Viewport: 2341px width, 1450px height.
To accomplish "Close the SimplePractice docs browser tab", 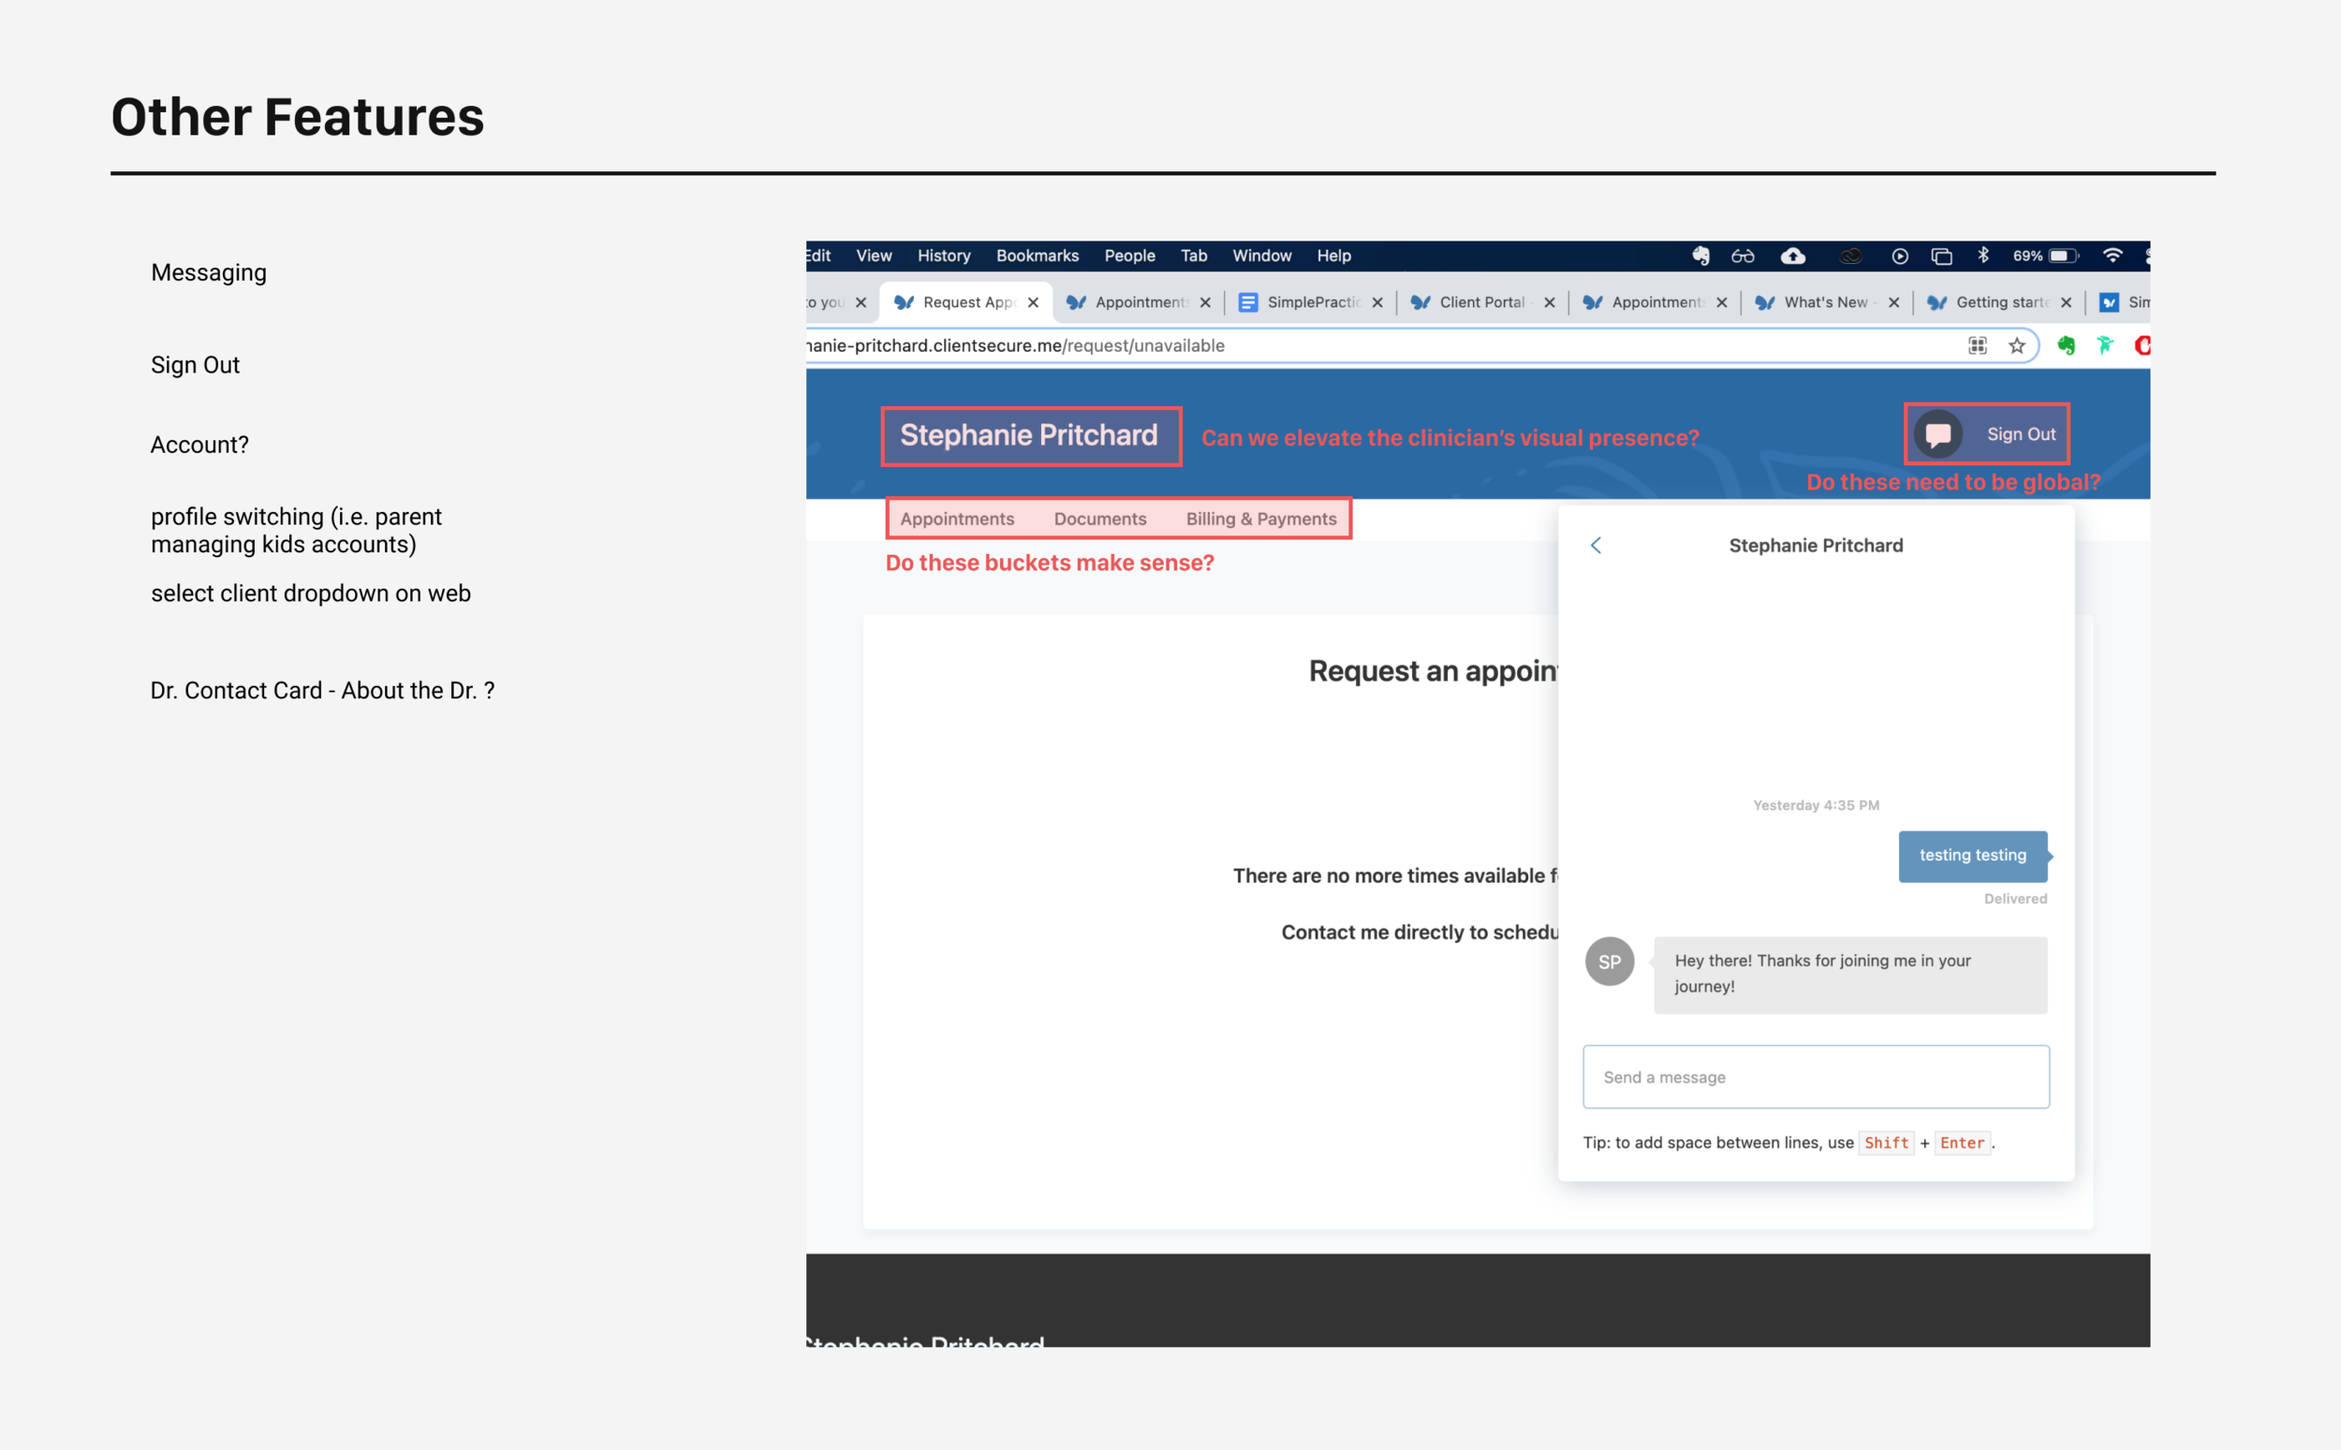I will (1377, 302).
